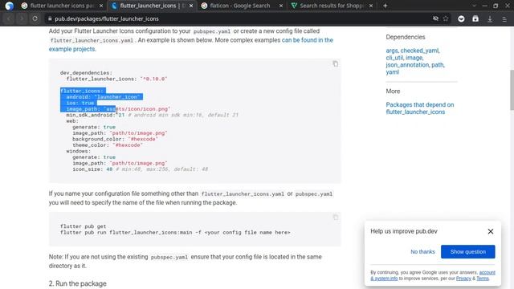Screen dimensions: 514x289
Task: Reload the pub.dev page
Action: 35,18
